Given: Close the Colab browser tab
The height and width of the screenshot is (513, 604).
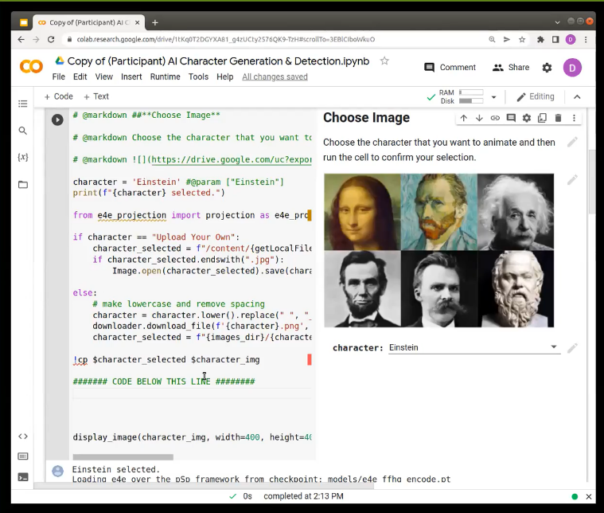Looking at the screenshot, I should [x=137, y=23].
